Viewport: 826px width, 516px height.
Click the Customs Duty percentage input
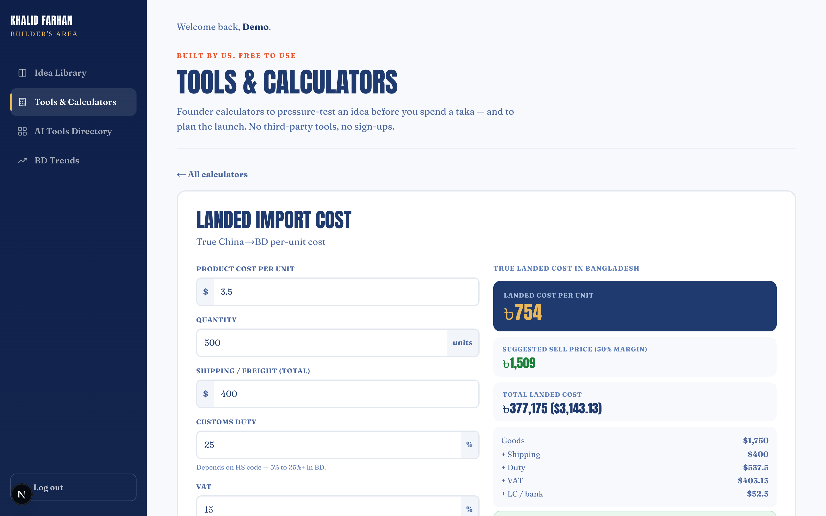(329, 445)
